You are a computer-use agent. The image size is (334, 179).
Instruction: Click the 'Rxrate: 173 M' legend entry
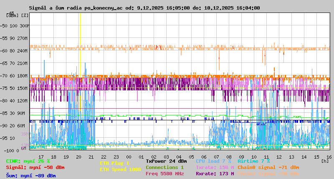(x=215, y=174)
